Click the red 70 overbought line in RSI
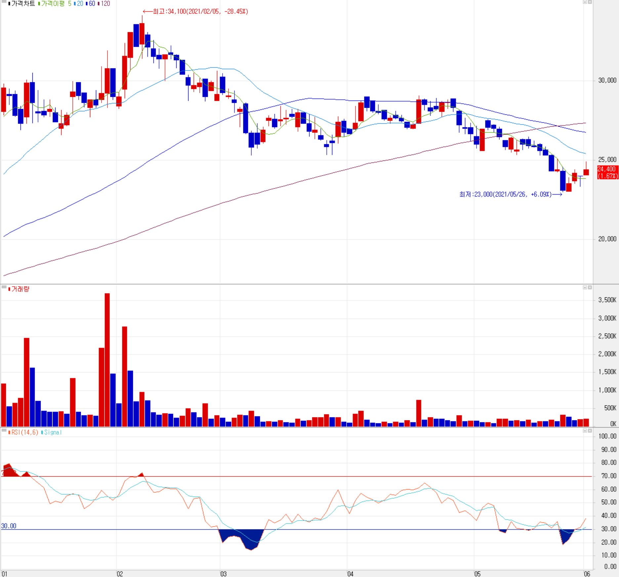Image resolution: width=619 pixels, height=577 pixels. (x=297, y=476)
